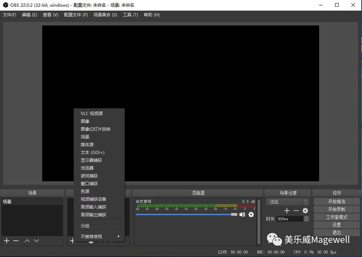Click the 混音器 panel header
Screen dimensions: 362x257
click(198, 193)
